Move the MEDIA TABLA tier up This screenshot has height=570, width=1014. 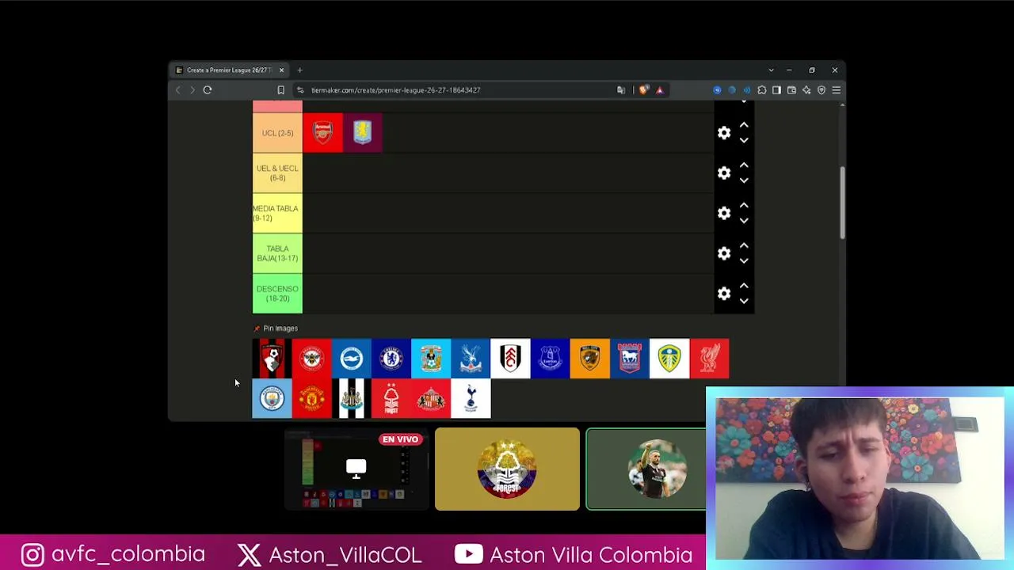[744, 205]
